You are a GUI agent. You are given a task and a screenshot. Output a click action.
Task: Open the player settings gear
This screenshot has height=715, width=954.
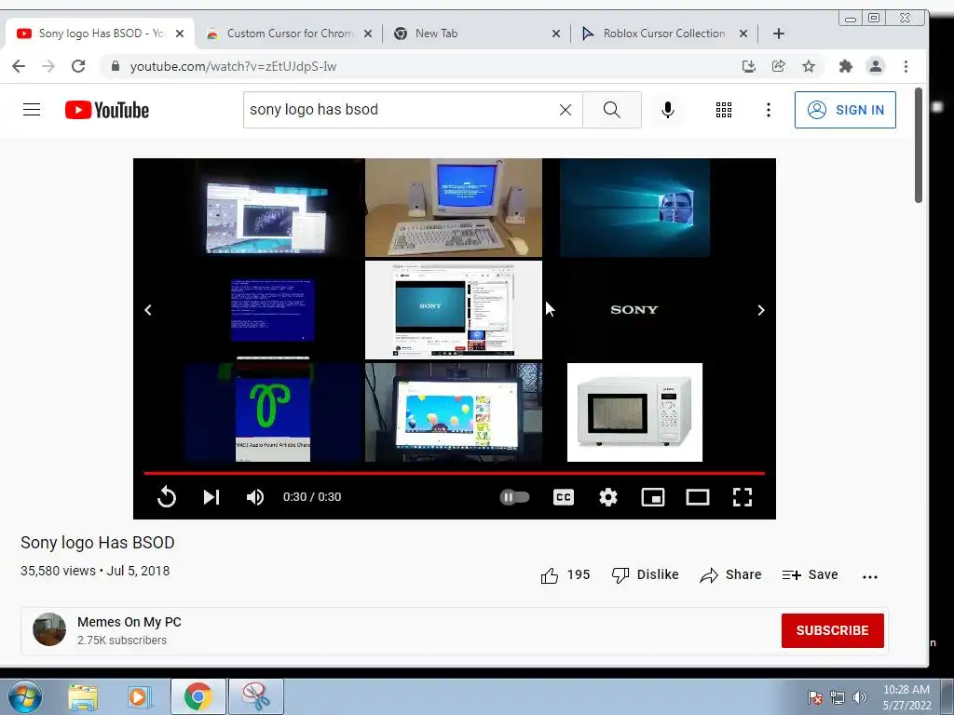(607, 497)
